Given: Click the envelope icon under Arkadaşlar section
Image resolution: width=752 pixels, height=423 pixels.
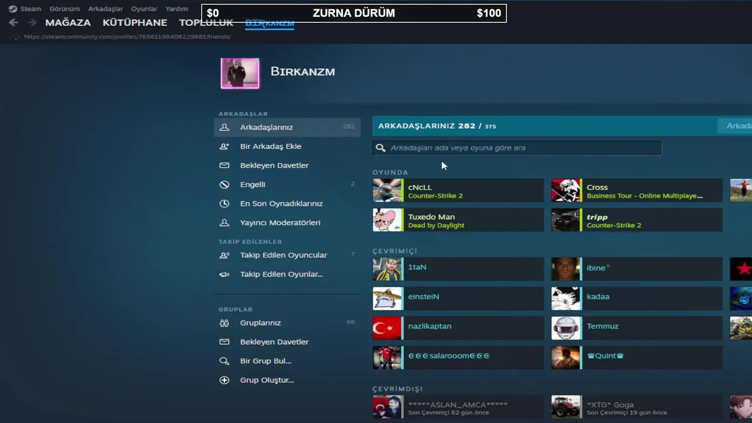Looking at the screenshot, I should tap(224, 165).
